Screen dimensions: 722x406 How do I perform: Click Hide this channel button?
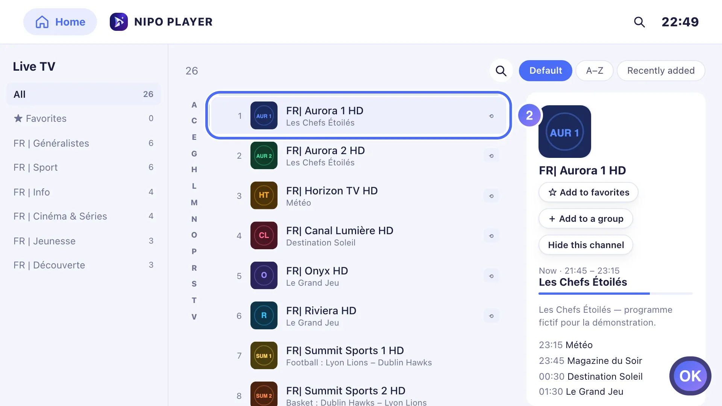coord(585,245)
